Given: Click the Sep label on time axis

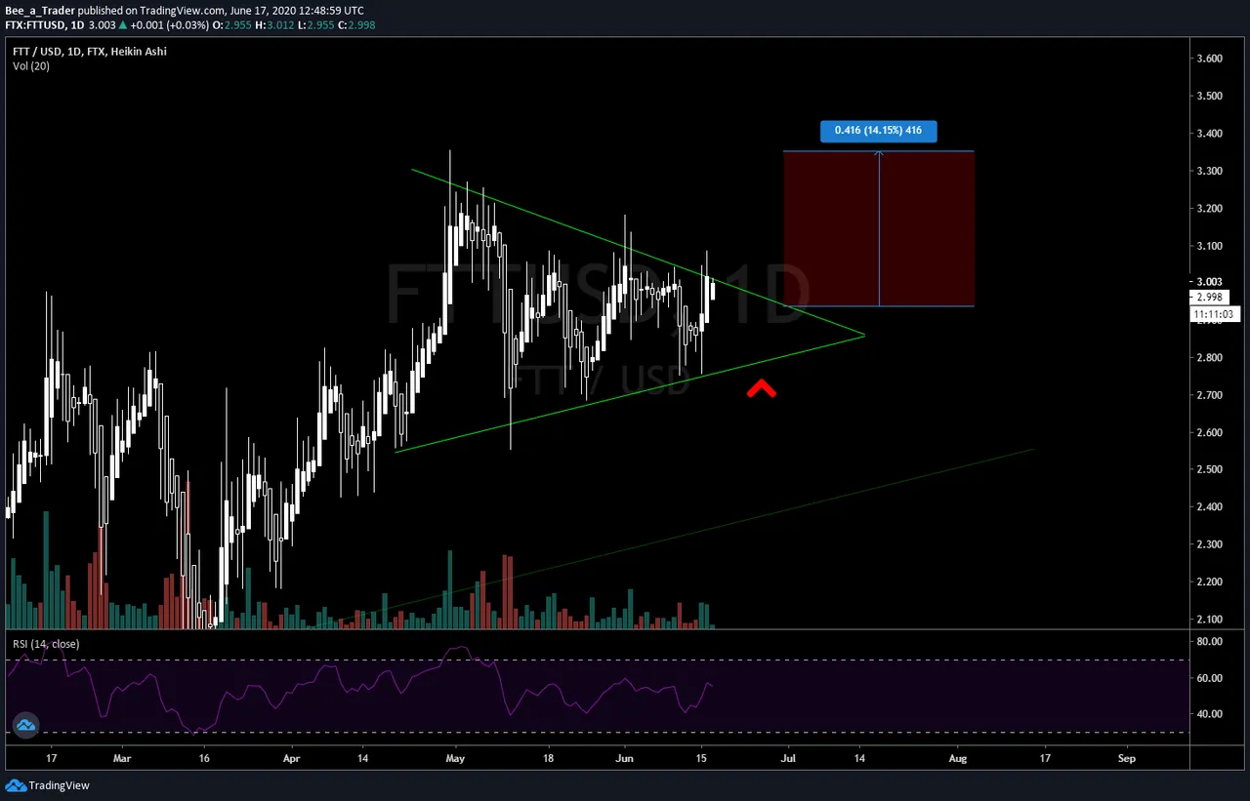Looking at the screenshot, I should pos(1127,757).
